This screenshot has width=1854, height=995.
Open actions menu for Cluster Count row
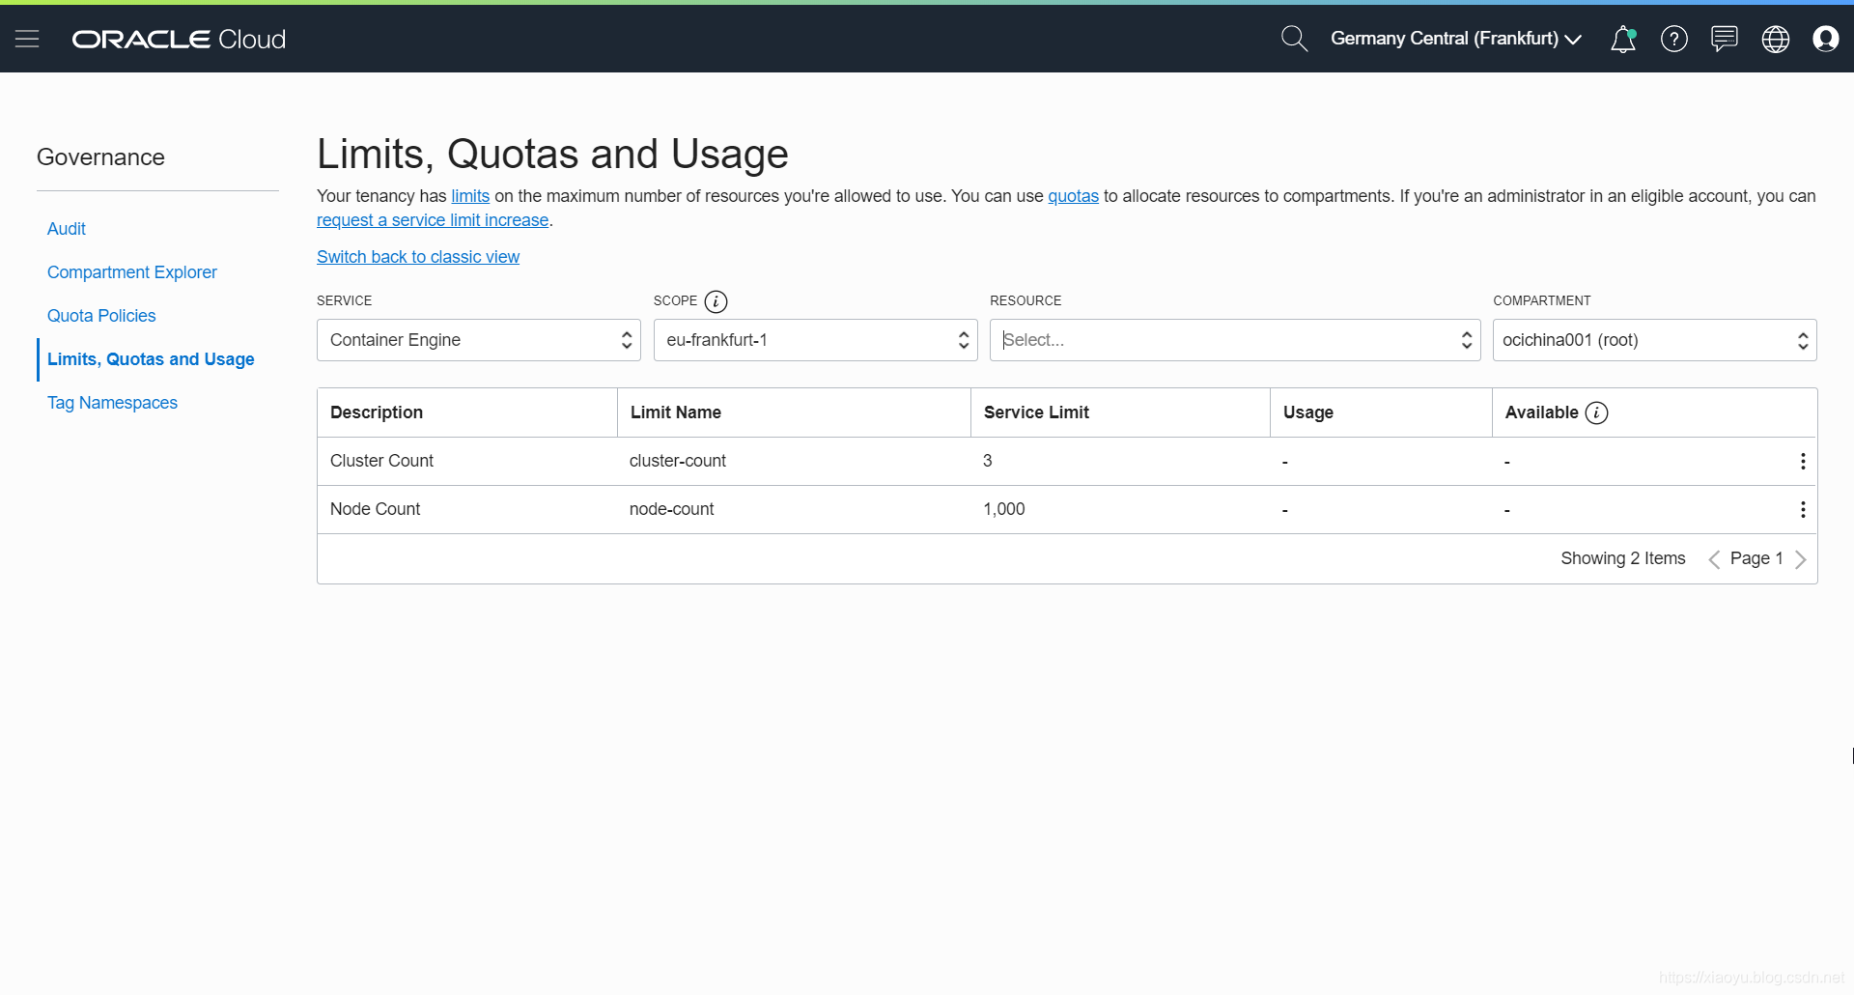(1803, 461)
